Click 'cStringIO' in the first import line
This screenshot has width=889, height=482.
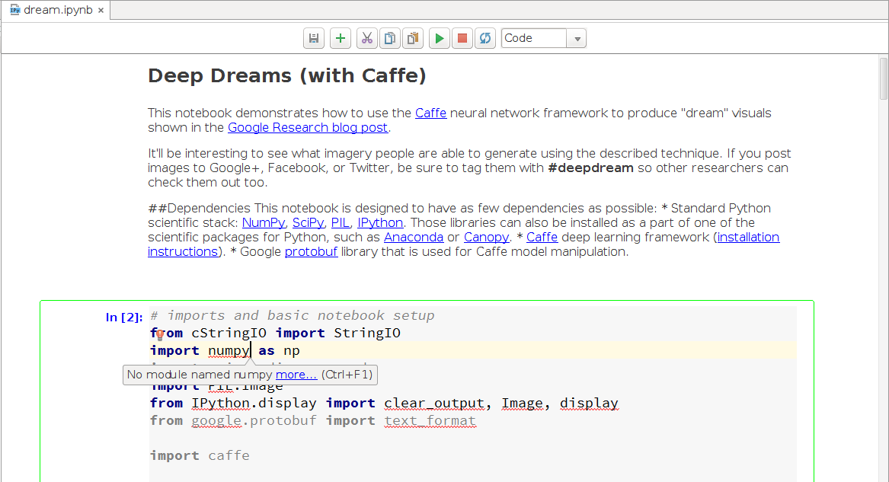coord(229,333)
